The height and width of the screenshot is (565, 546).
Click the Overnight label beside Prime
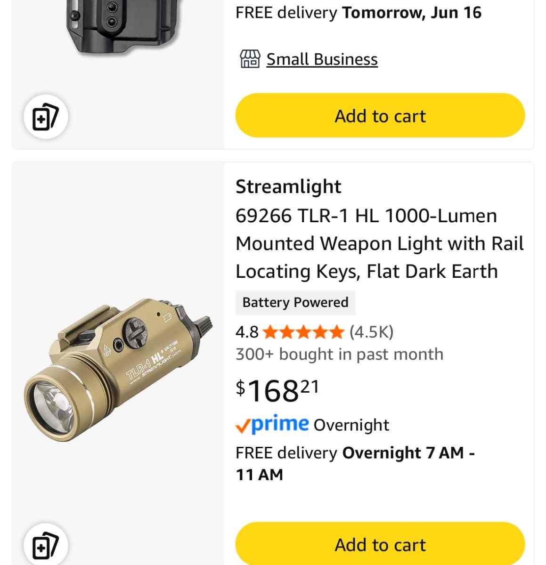click(351, 425)
